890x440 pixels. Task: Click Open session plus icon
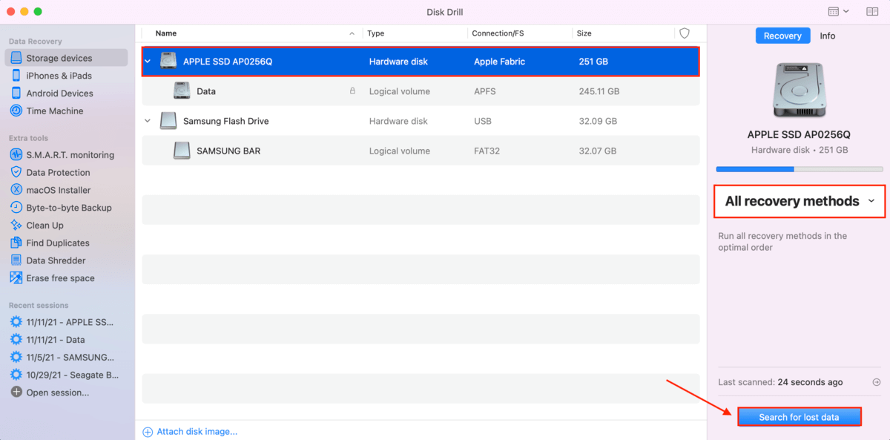[x=16, y=393]
